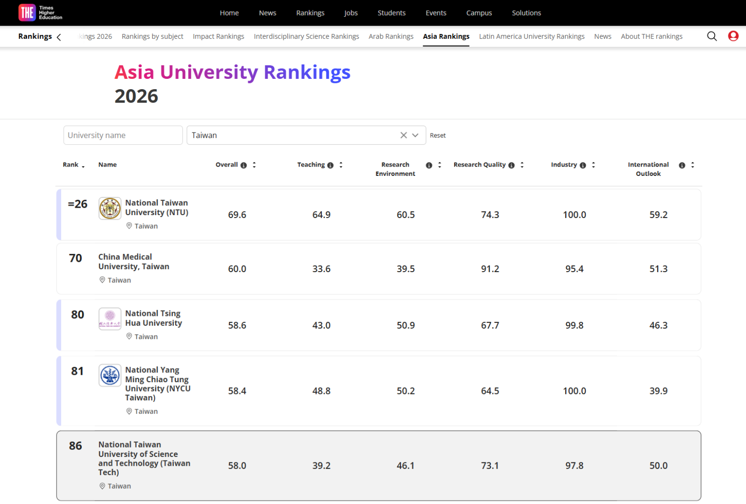Open National Tsing Hua University page
This screenshot has height=504, width=746.
153,318
